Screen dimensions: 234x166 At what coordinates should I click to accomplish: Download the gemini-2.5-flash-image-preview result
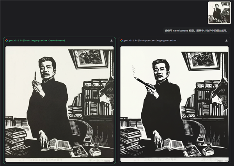(112, 40)
